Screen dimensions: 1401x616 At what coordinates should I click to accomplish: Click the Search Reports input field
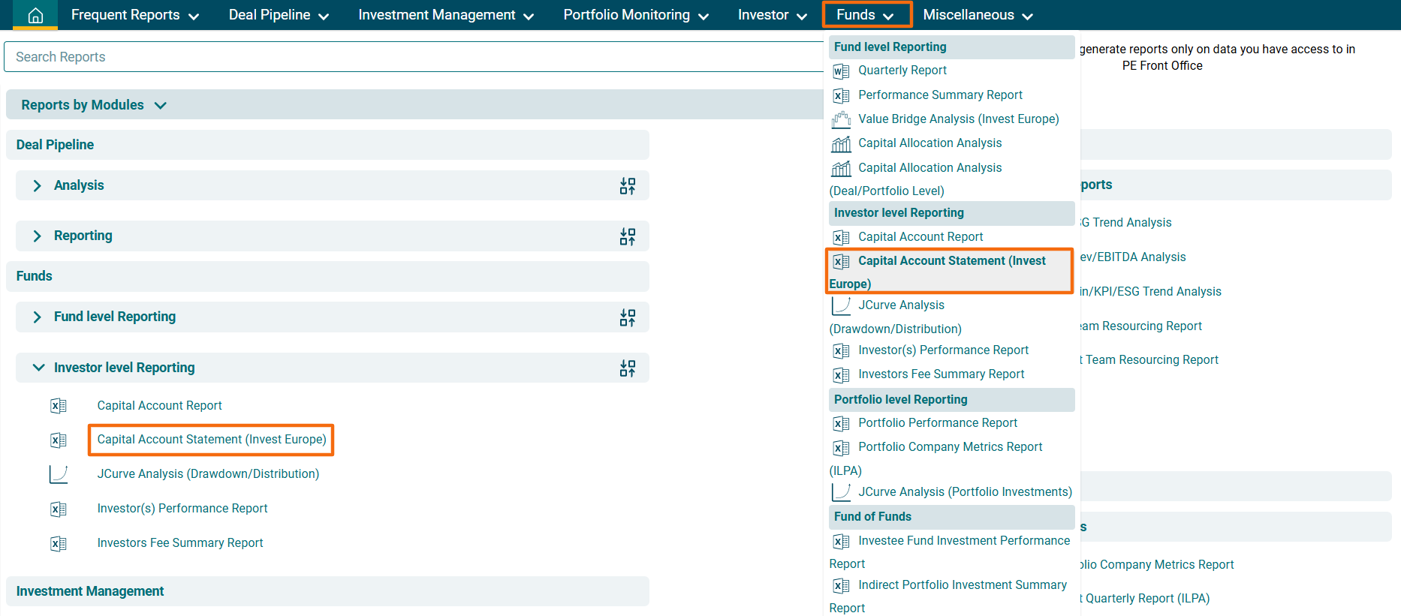[413, 57]
